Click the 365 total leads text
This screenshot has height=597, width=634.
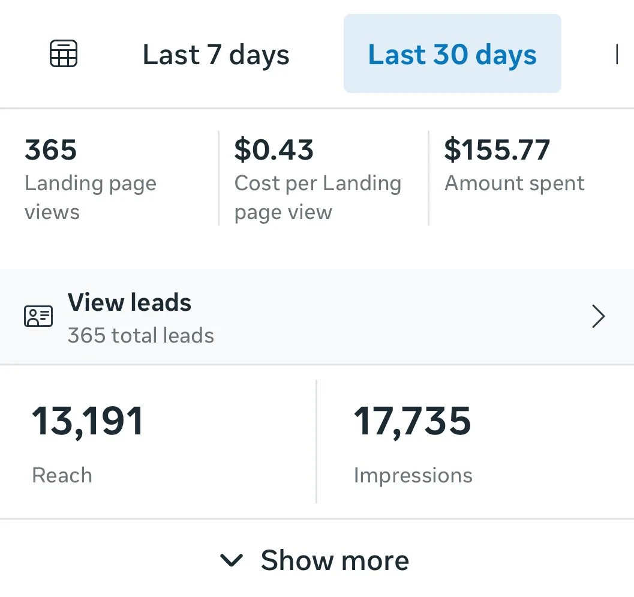(141, 336)
